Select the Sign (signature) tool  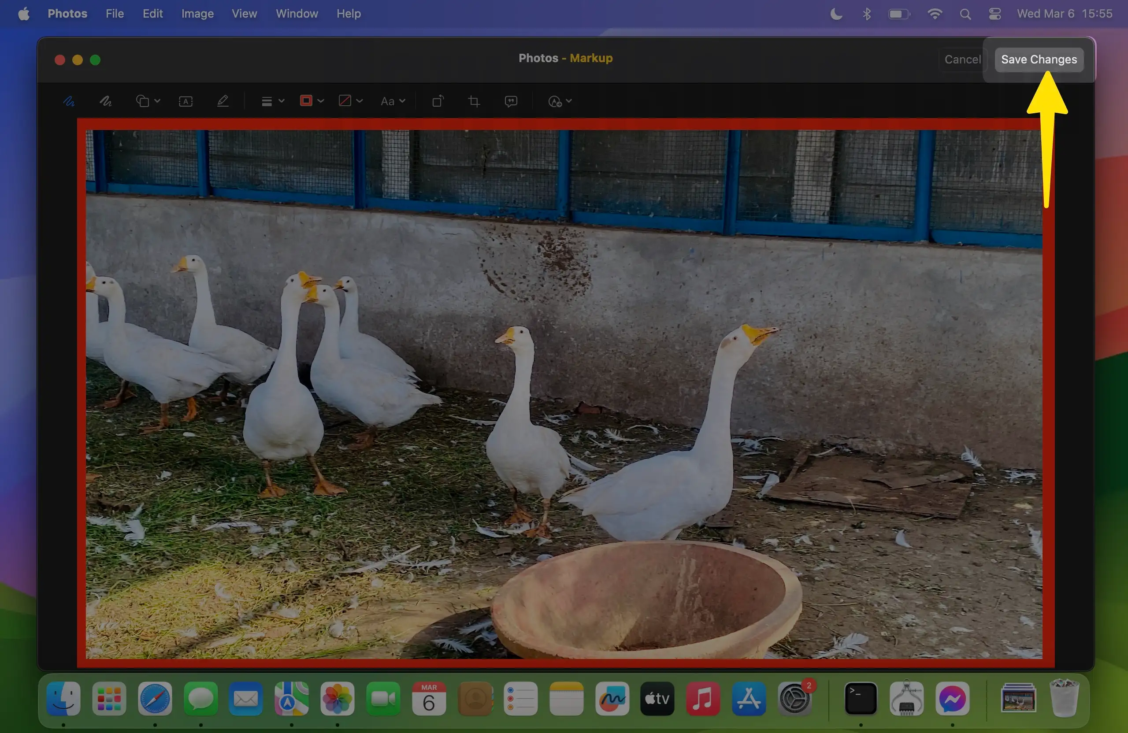click(x=223, y=101)
